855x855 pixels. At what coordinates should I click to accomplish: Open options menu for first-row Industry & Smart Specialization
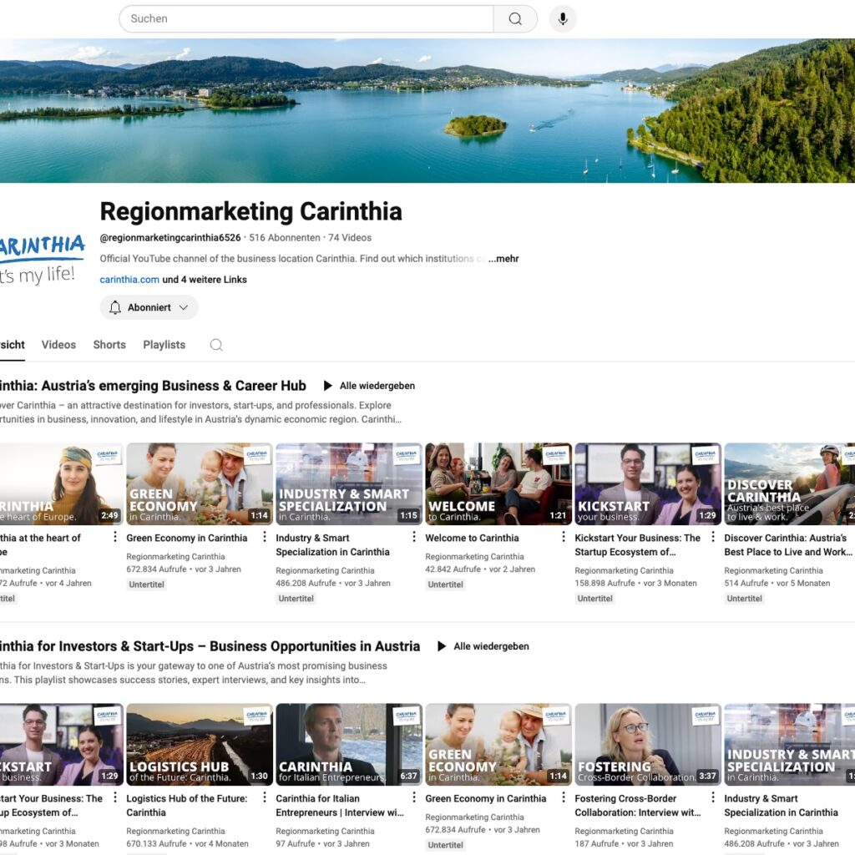coord(414,537)
